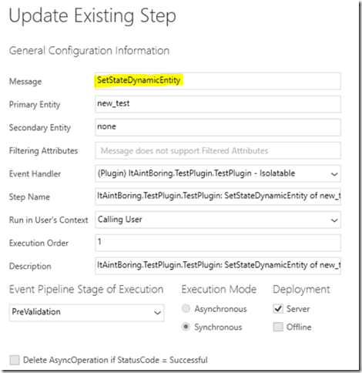The image size is (362, 373).
Task: Click the Message field with SetStateDynamicEntity
Action: 218,81
